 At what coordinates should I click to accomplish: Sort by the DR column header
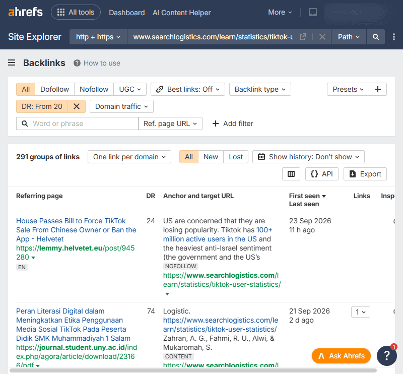click(x=151, y=196)
